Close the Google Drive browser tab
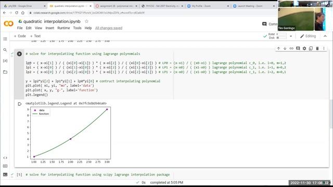This screenshot has height=187, width=333. pos(45,6)
